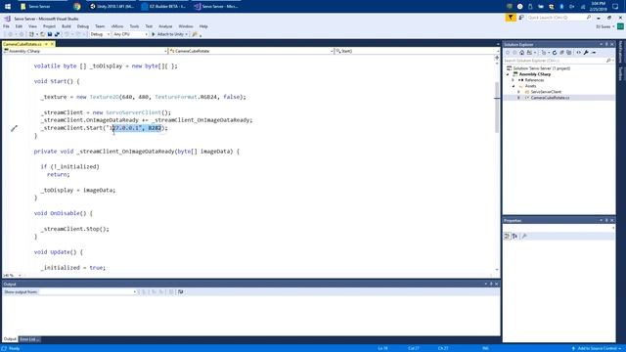The height and width of the screenshot is (352, 626).
Task: Click the New Project toolbar icon
Action: (31, 35)
